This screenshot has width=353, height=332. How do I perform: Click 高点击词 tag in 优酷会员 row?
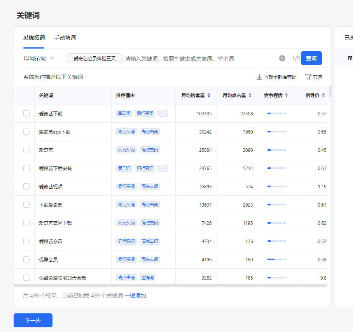point(150,259)
